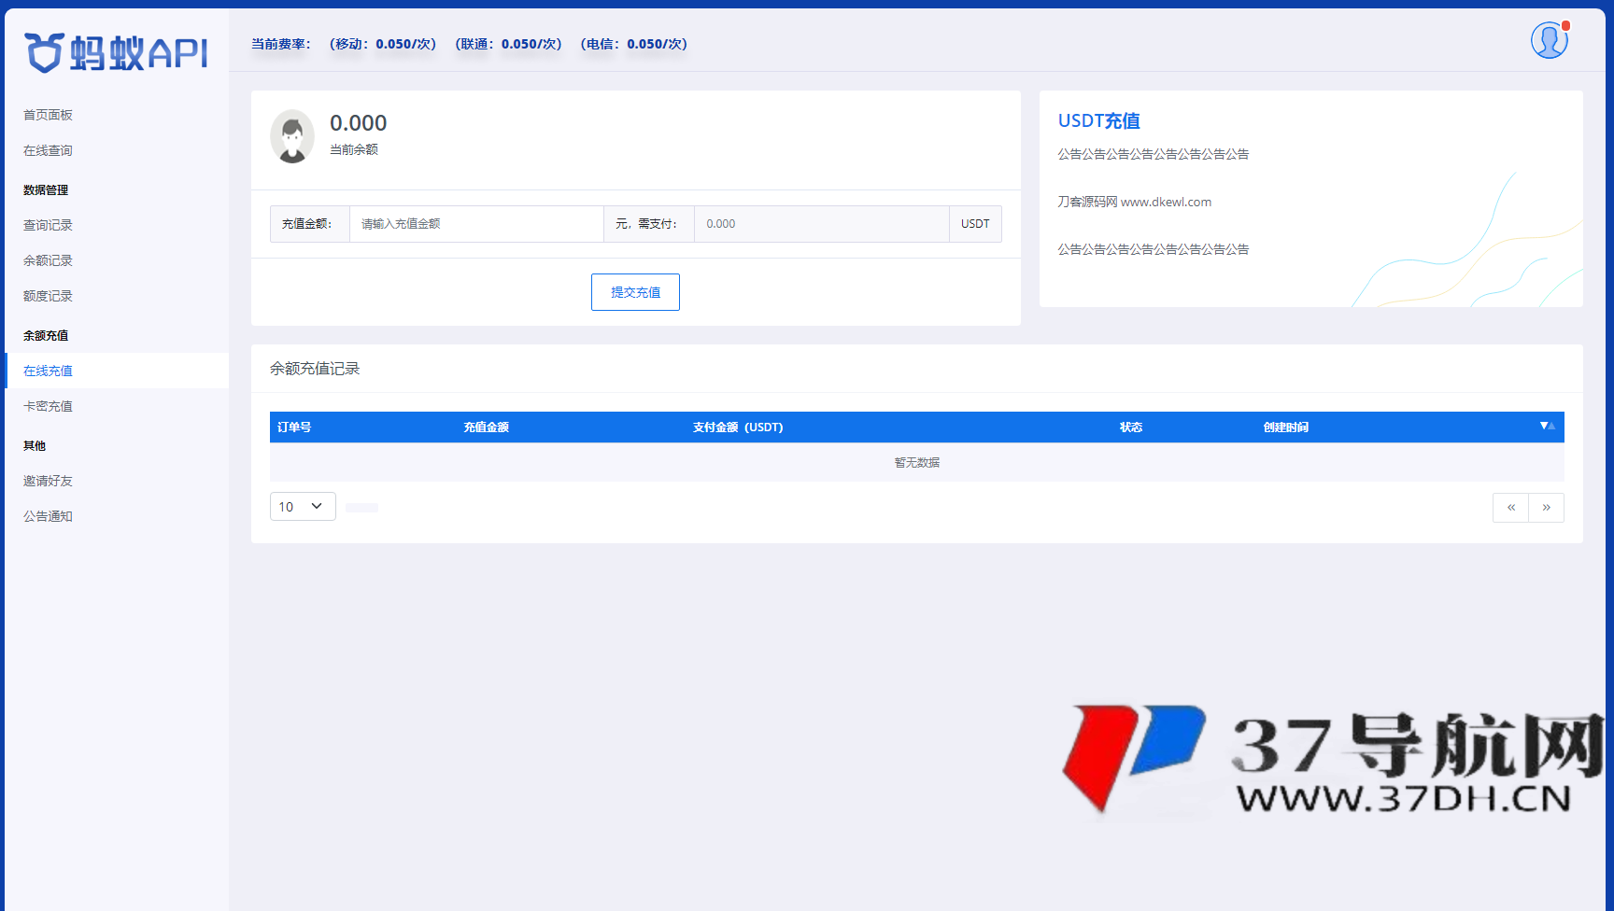This screenshot has width=1614, height=911.
Task: Switch to 卡密充值 page
Action: pyautogui.click(x=48, y=406)
